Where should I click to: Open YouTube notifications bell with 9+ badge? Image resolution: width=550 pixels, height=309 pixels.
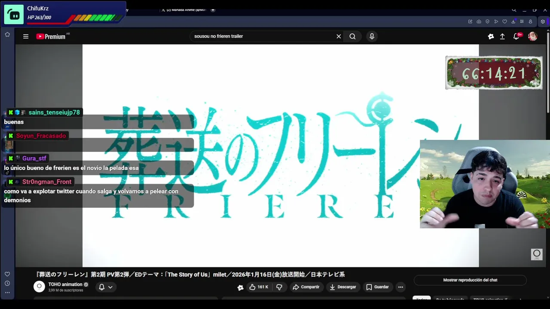517,36
